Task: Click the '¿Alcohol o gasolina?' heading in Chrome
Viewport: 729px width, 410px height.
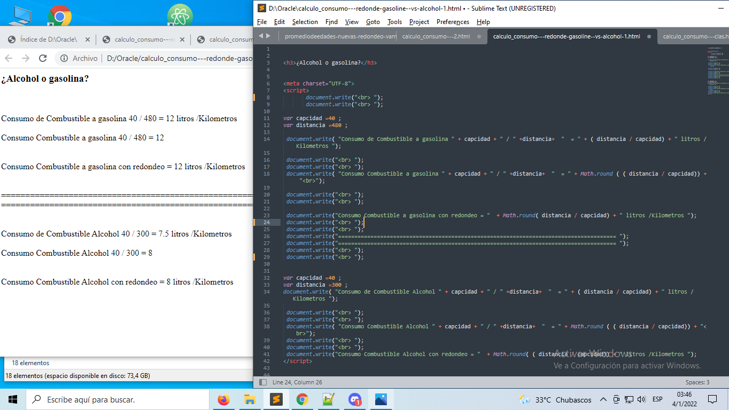Action: (45, 78)
